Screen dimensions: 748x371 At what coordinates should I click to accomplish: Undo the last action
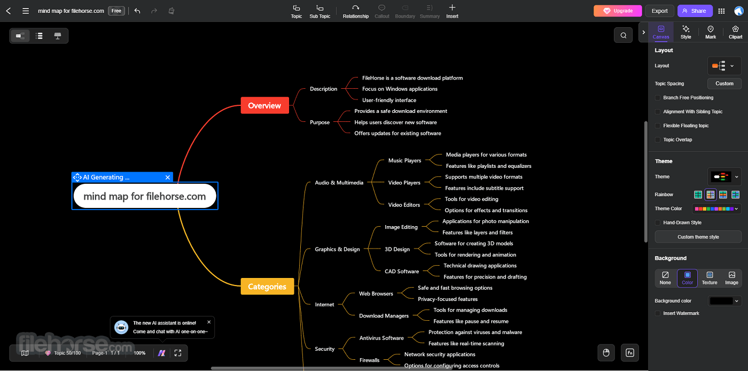tap(137, 11)
